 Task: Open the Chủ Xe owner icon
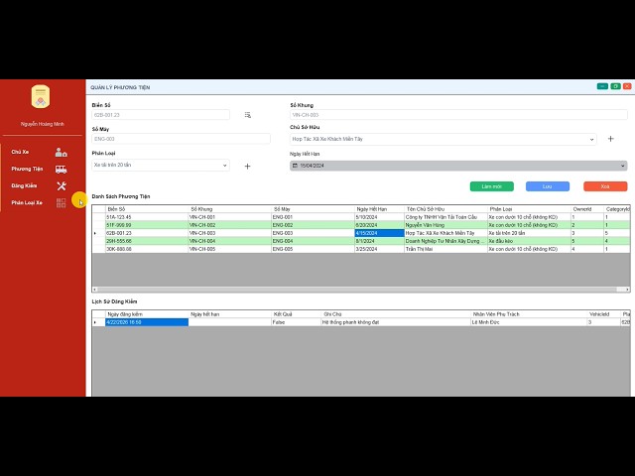[x=62, y=152]
